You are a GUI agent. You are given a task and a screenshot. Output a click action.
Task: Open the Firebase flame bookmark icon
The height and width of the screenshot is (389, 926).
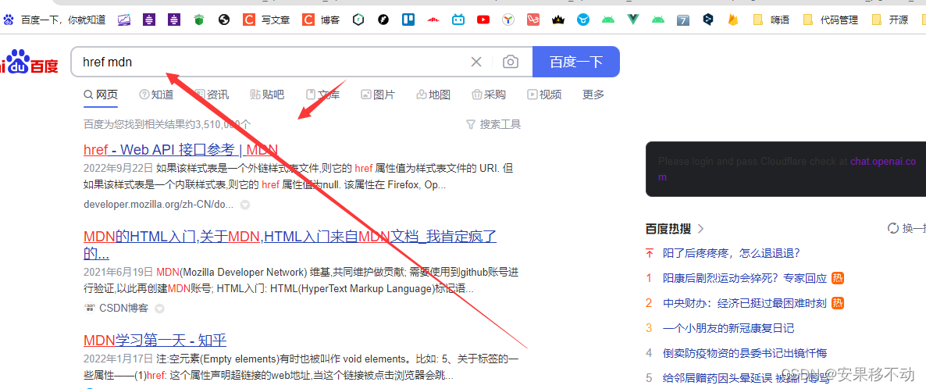(733, 20)
